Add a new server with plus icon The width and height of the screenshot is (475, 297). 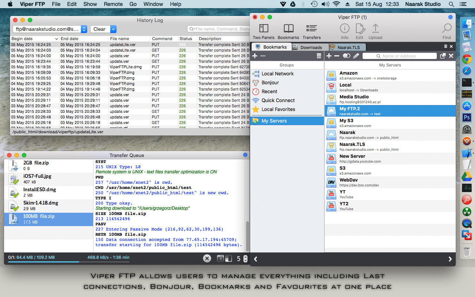click(x=329, y=56)
